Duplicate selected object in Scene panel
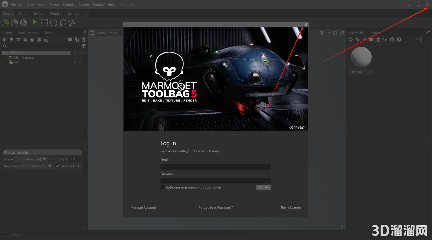This screenshot has height=240, width=432. (x=77, y=40)
